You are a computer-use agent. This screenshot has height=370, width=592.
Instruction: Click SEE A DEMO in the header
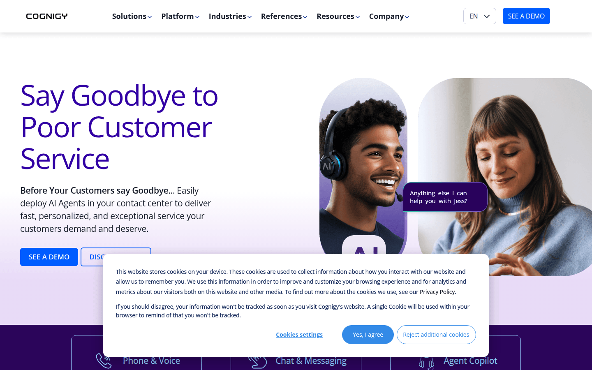[x=526, y=16]
